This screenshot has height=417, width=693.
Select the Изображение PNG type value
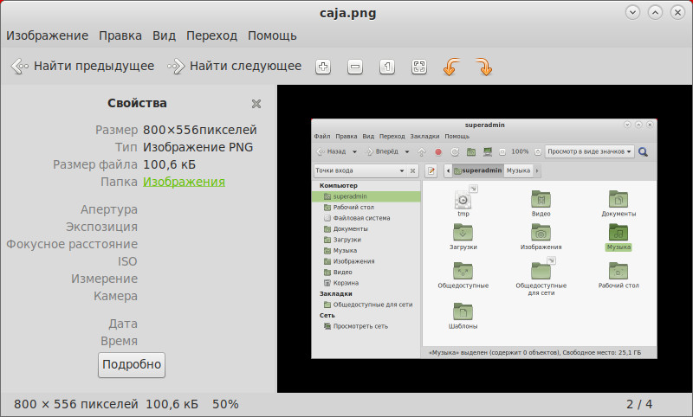[x=198, y=147]
